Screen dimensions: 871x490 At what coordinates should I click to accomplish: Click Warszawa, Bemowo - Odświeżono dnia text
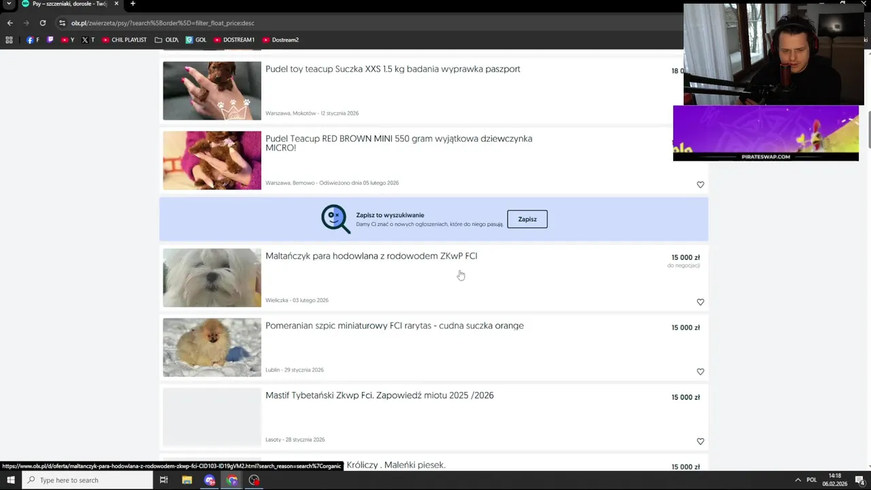[x=332, y=183]
